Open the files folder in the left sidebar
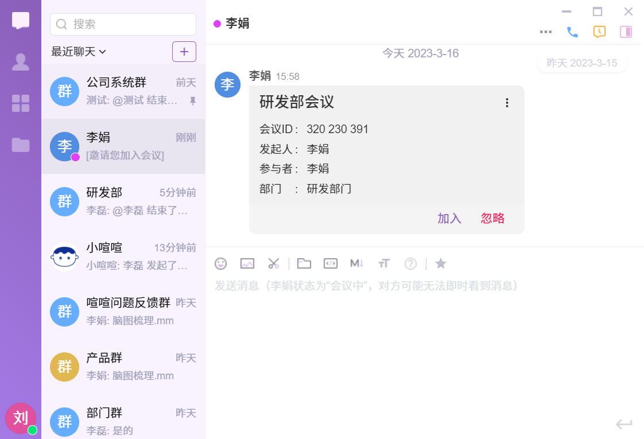Screen dimensions: 644x439 pyautogui.click(x=21, y=145)
